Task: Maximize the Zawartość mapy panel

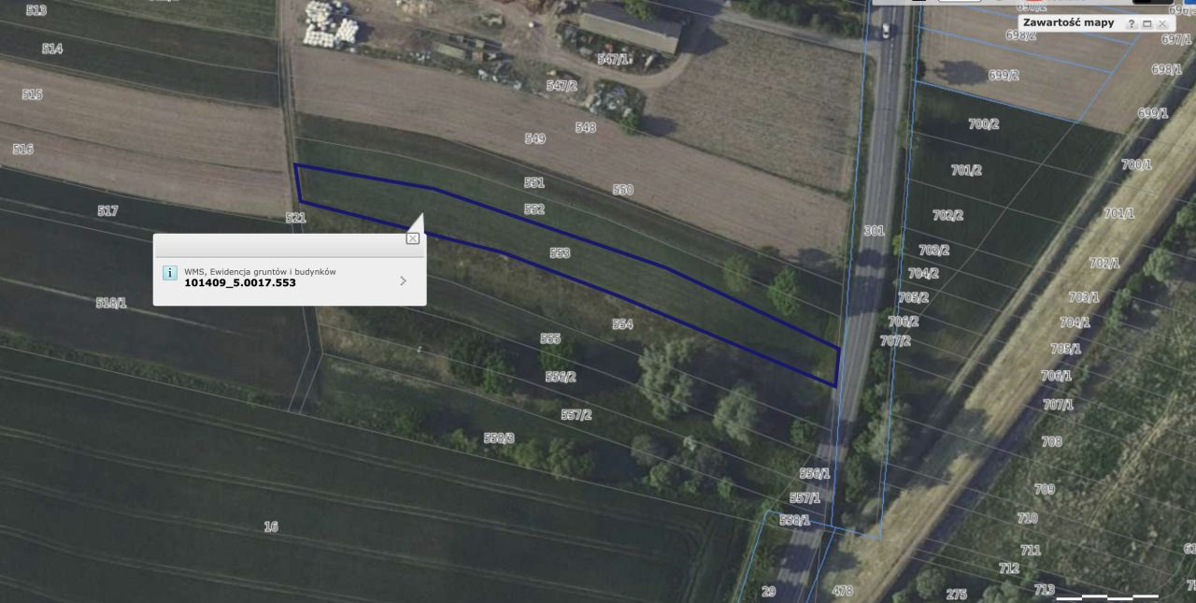Action: [1146, 23]
